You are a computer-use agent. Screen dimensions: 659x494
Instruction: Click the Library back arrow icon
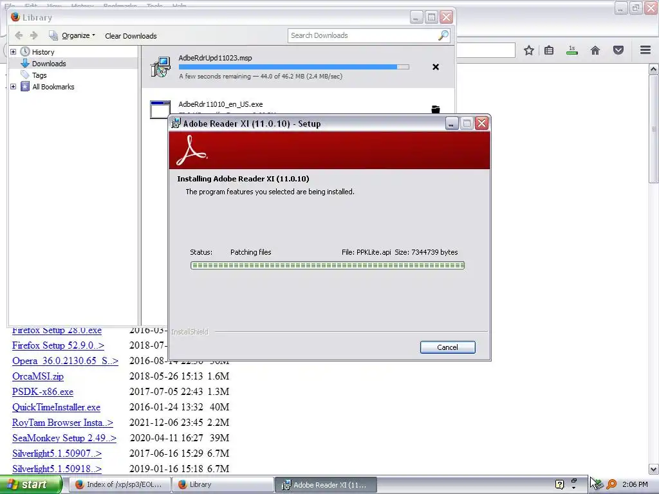point(19,36)
